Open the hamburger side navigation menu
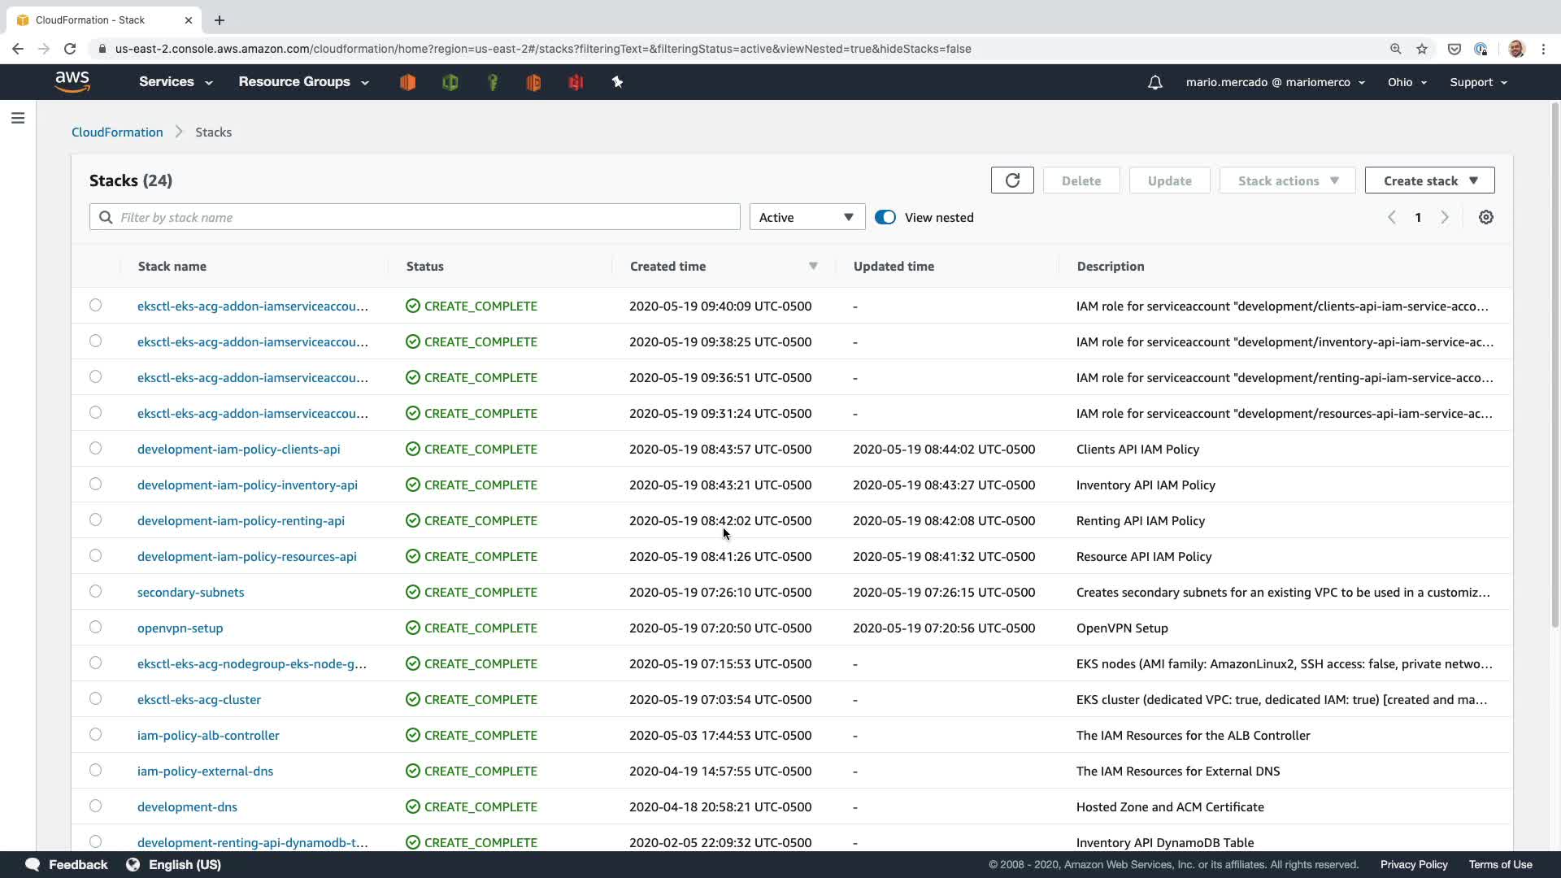This screenshot has width=1561, height=878. pos(18,118)
